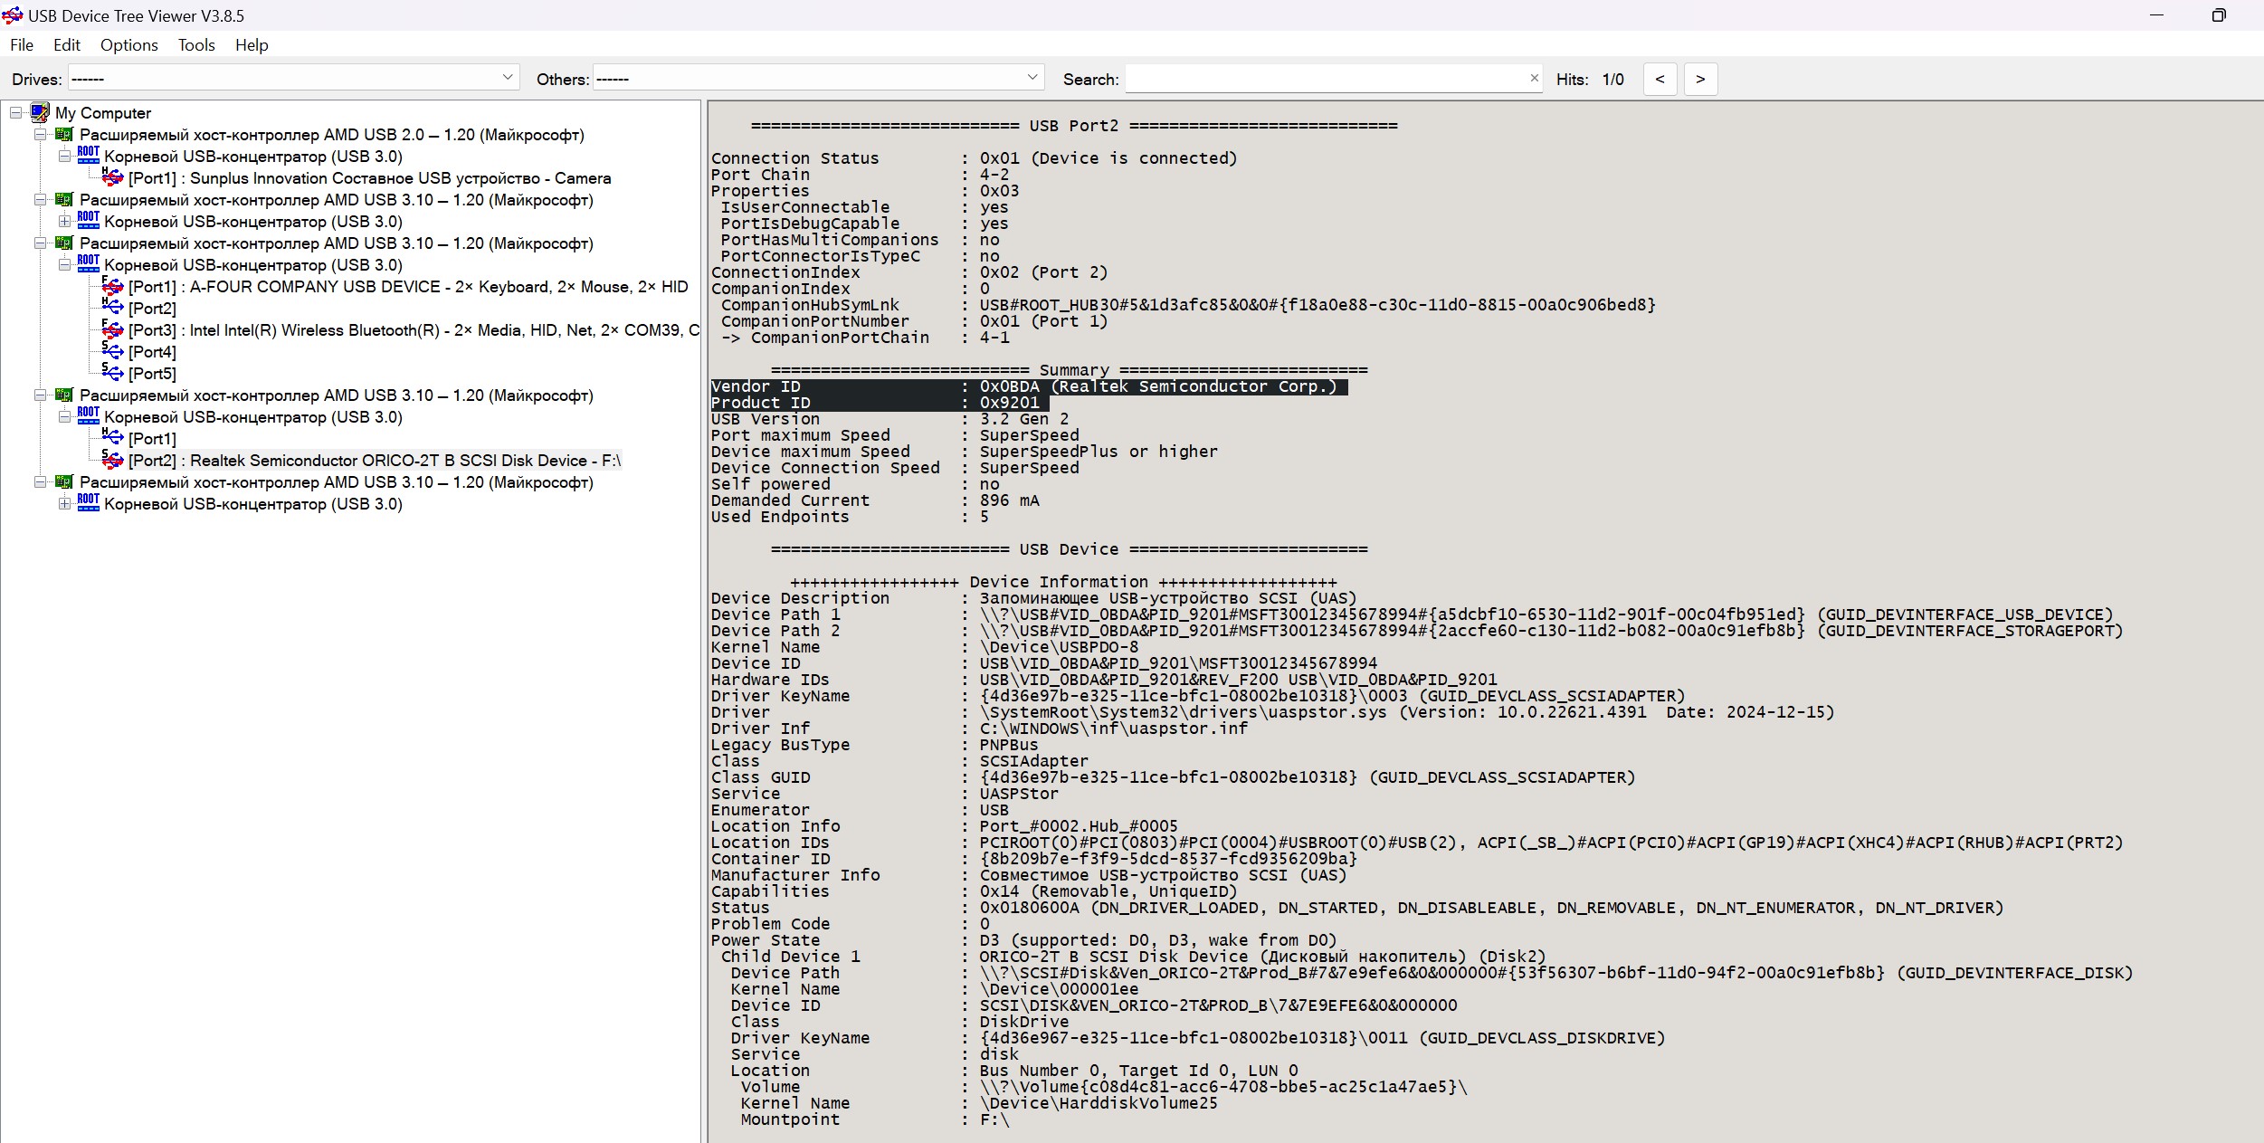The width and height of the screenshot is (2264, 1143).
Task: Click the AMD USB 2.0 host controller icon
Action: 64,135
